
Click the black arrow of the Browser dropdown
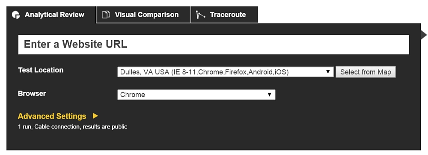[x=269, y=95]
